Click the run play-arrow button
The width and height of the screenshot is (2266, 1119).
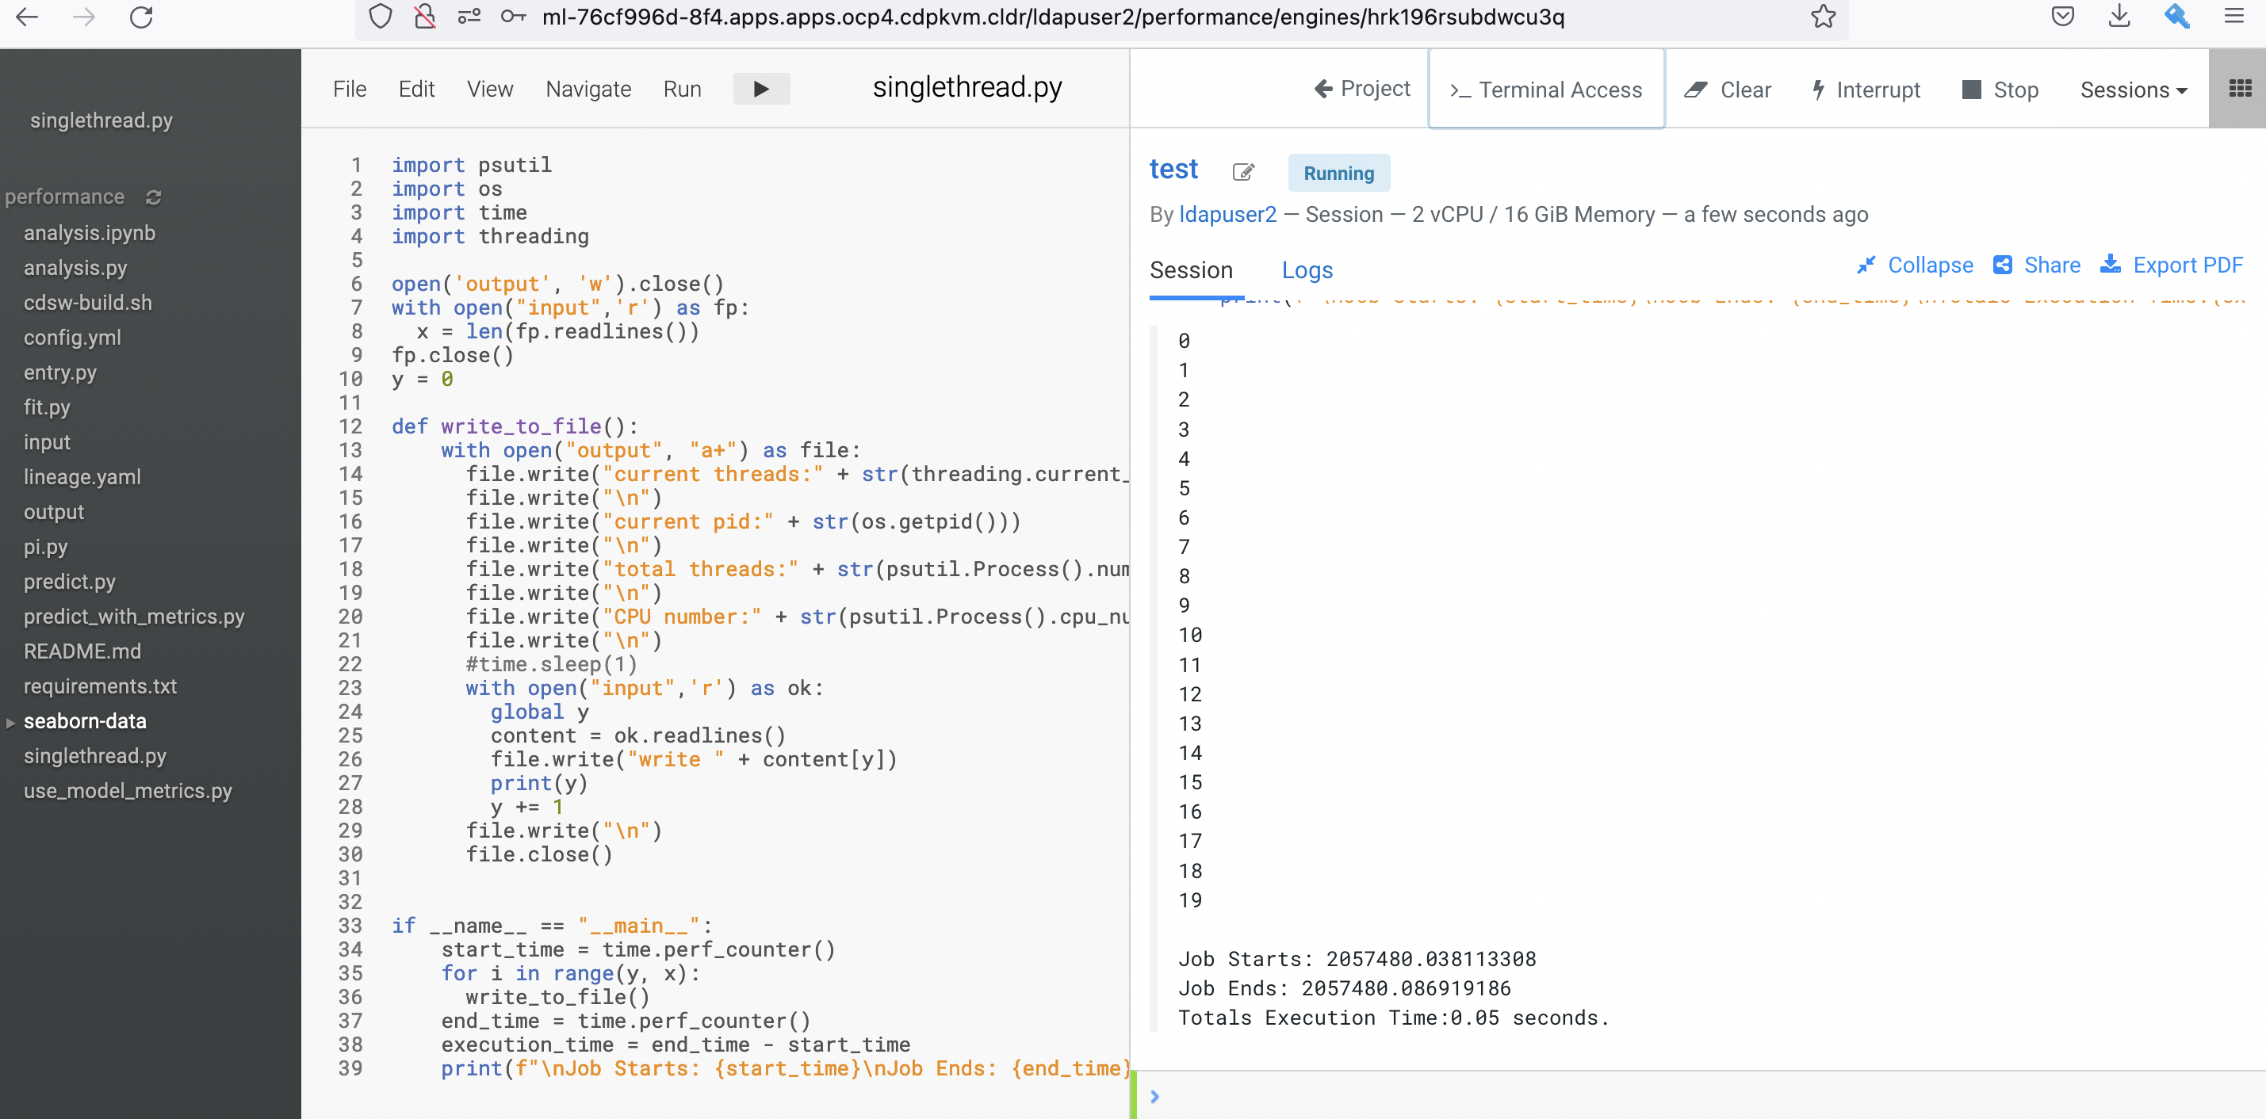pos(761,89)
